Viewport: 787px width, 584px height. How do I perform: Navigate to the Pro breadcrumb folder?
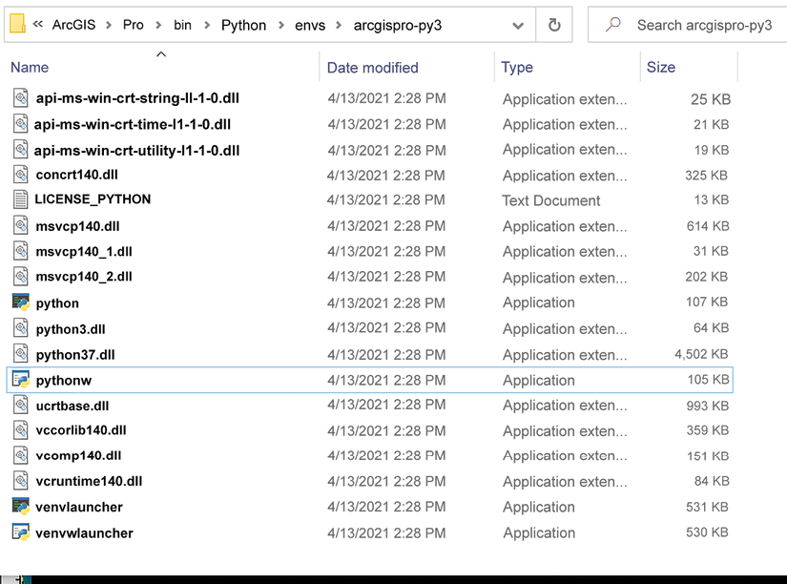pos(133,25)
